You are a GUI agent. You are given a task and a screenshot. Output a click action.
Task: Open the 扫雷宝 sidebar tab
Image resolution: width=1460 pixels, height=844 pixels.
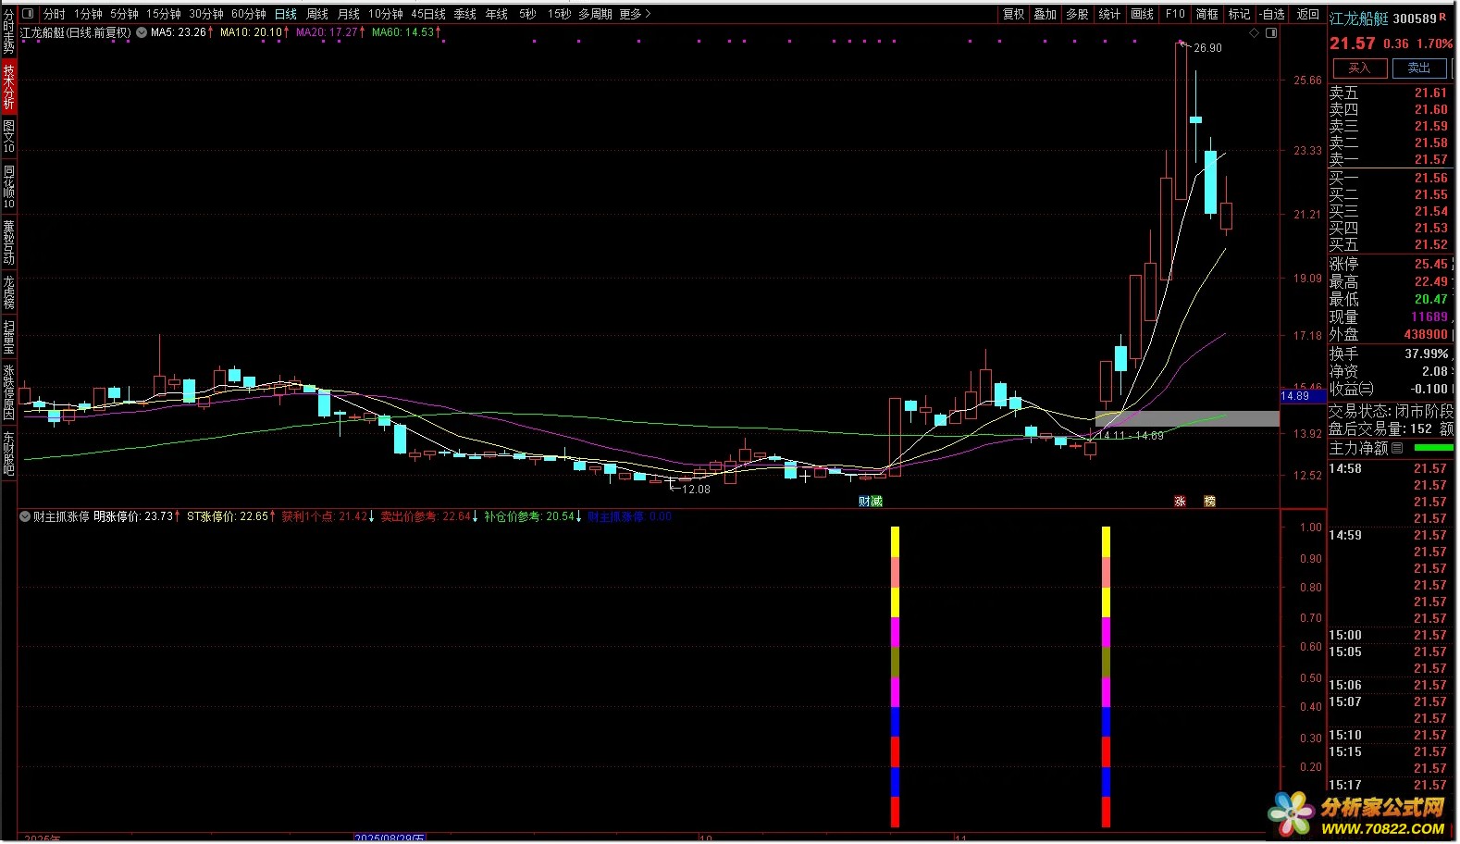click(x=8, y=337)
